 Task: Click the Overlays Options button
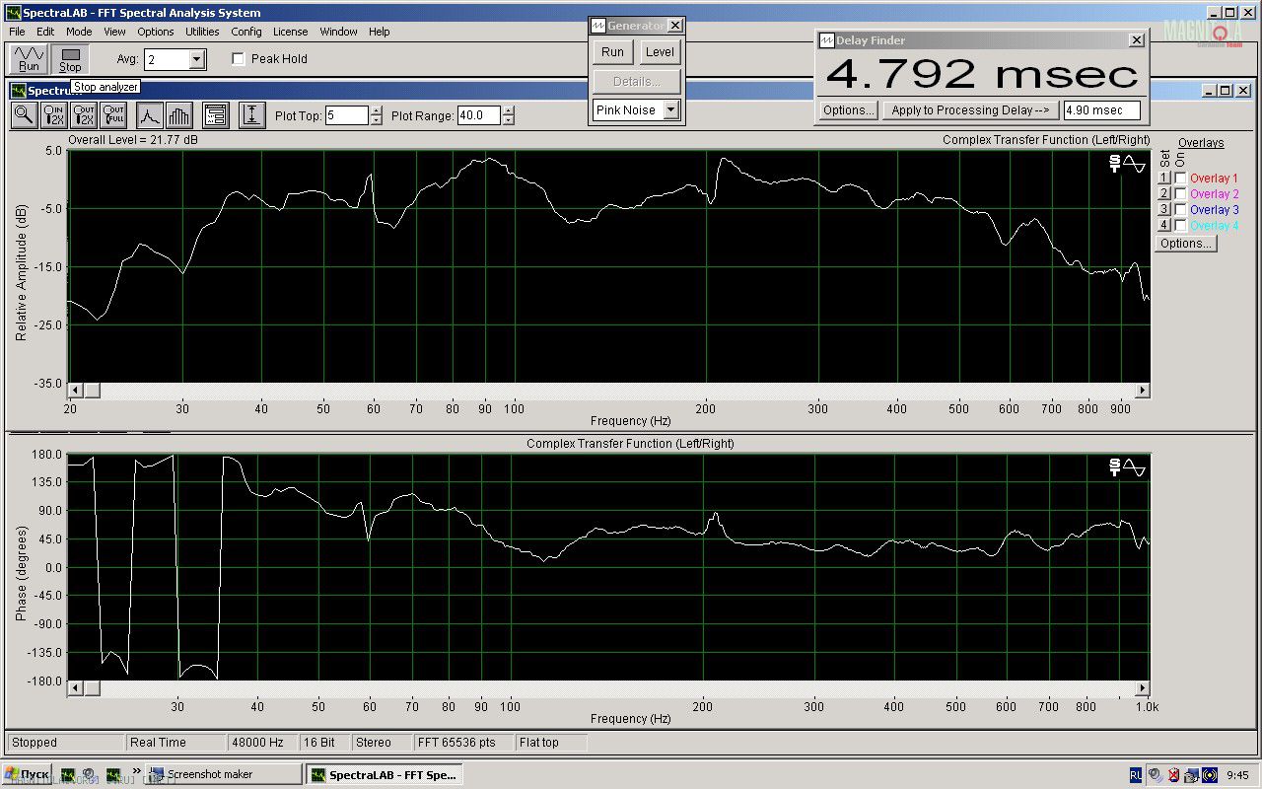click(x=1186, y=244)
